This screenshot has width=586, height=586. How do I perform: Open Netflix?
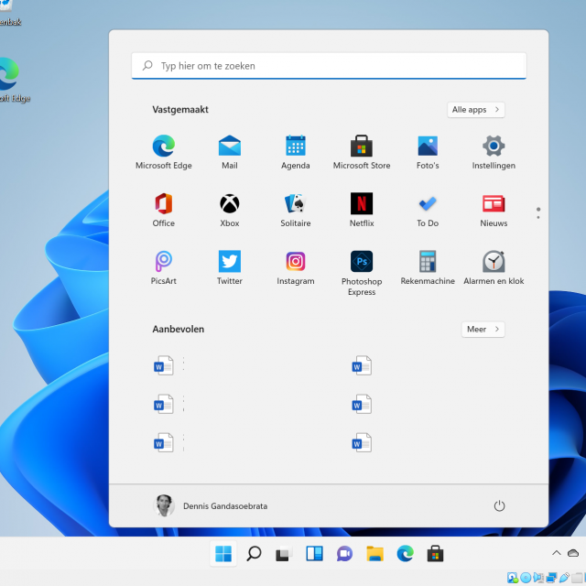click(362, 210)
